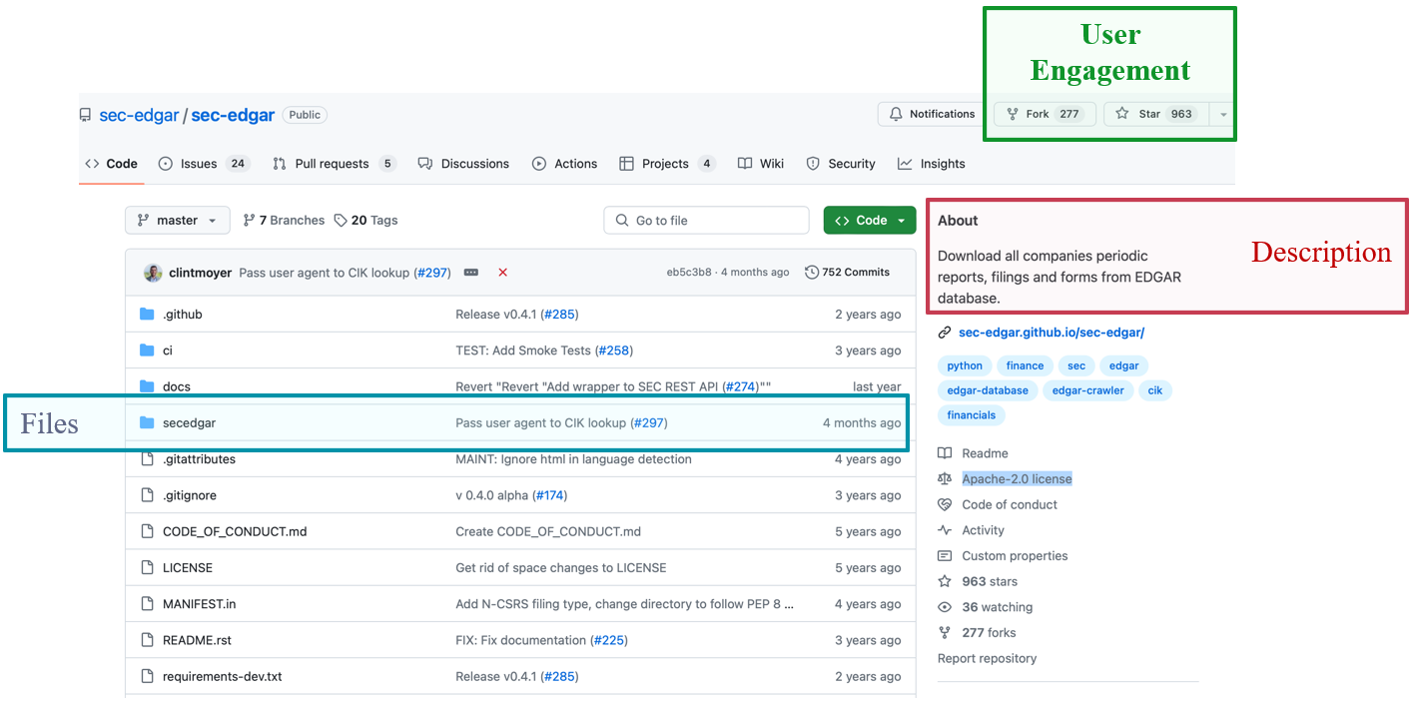The image size is (1415, 707).
Task: Select the edgar topic tag
Action: click(x=1123, y=366)
